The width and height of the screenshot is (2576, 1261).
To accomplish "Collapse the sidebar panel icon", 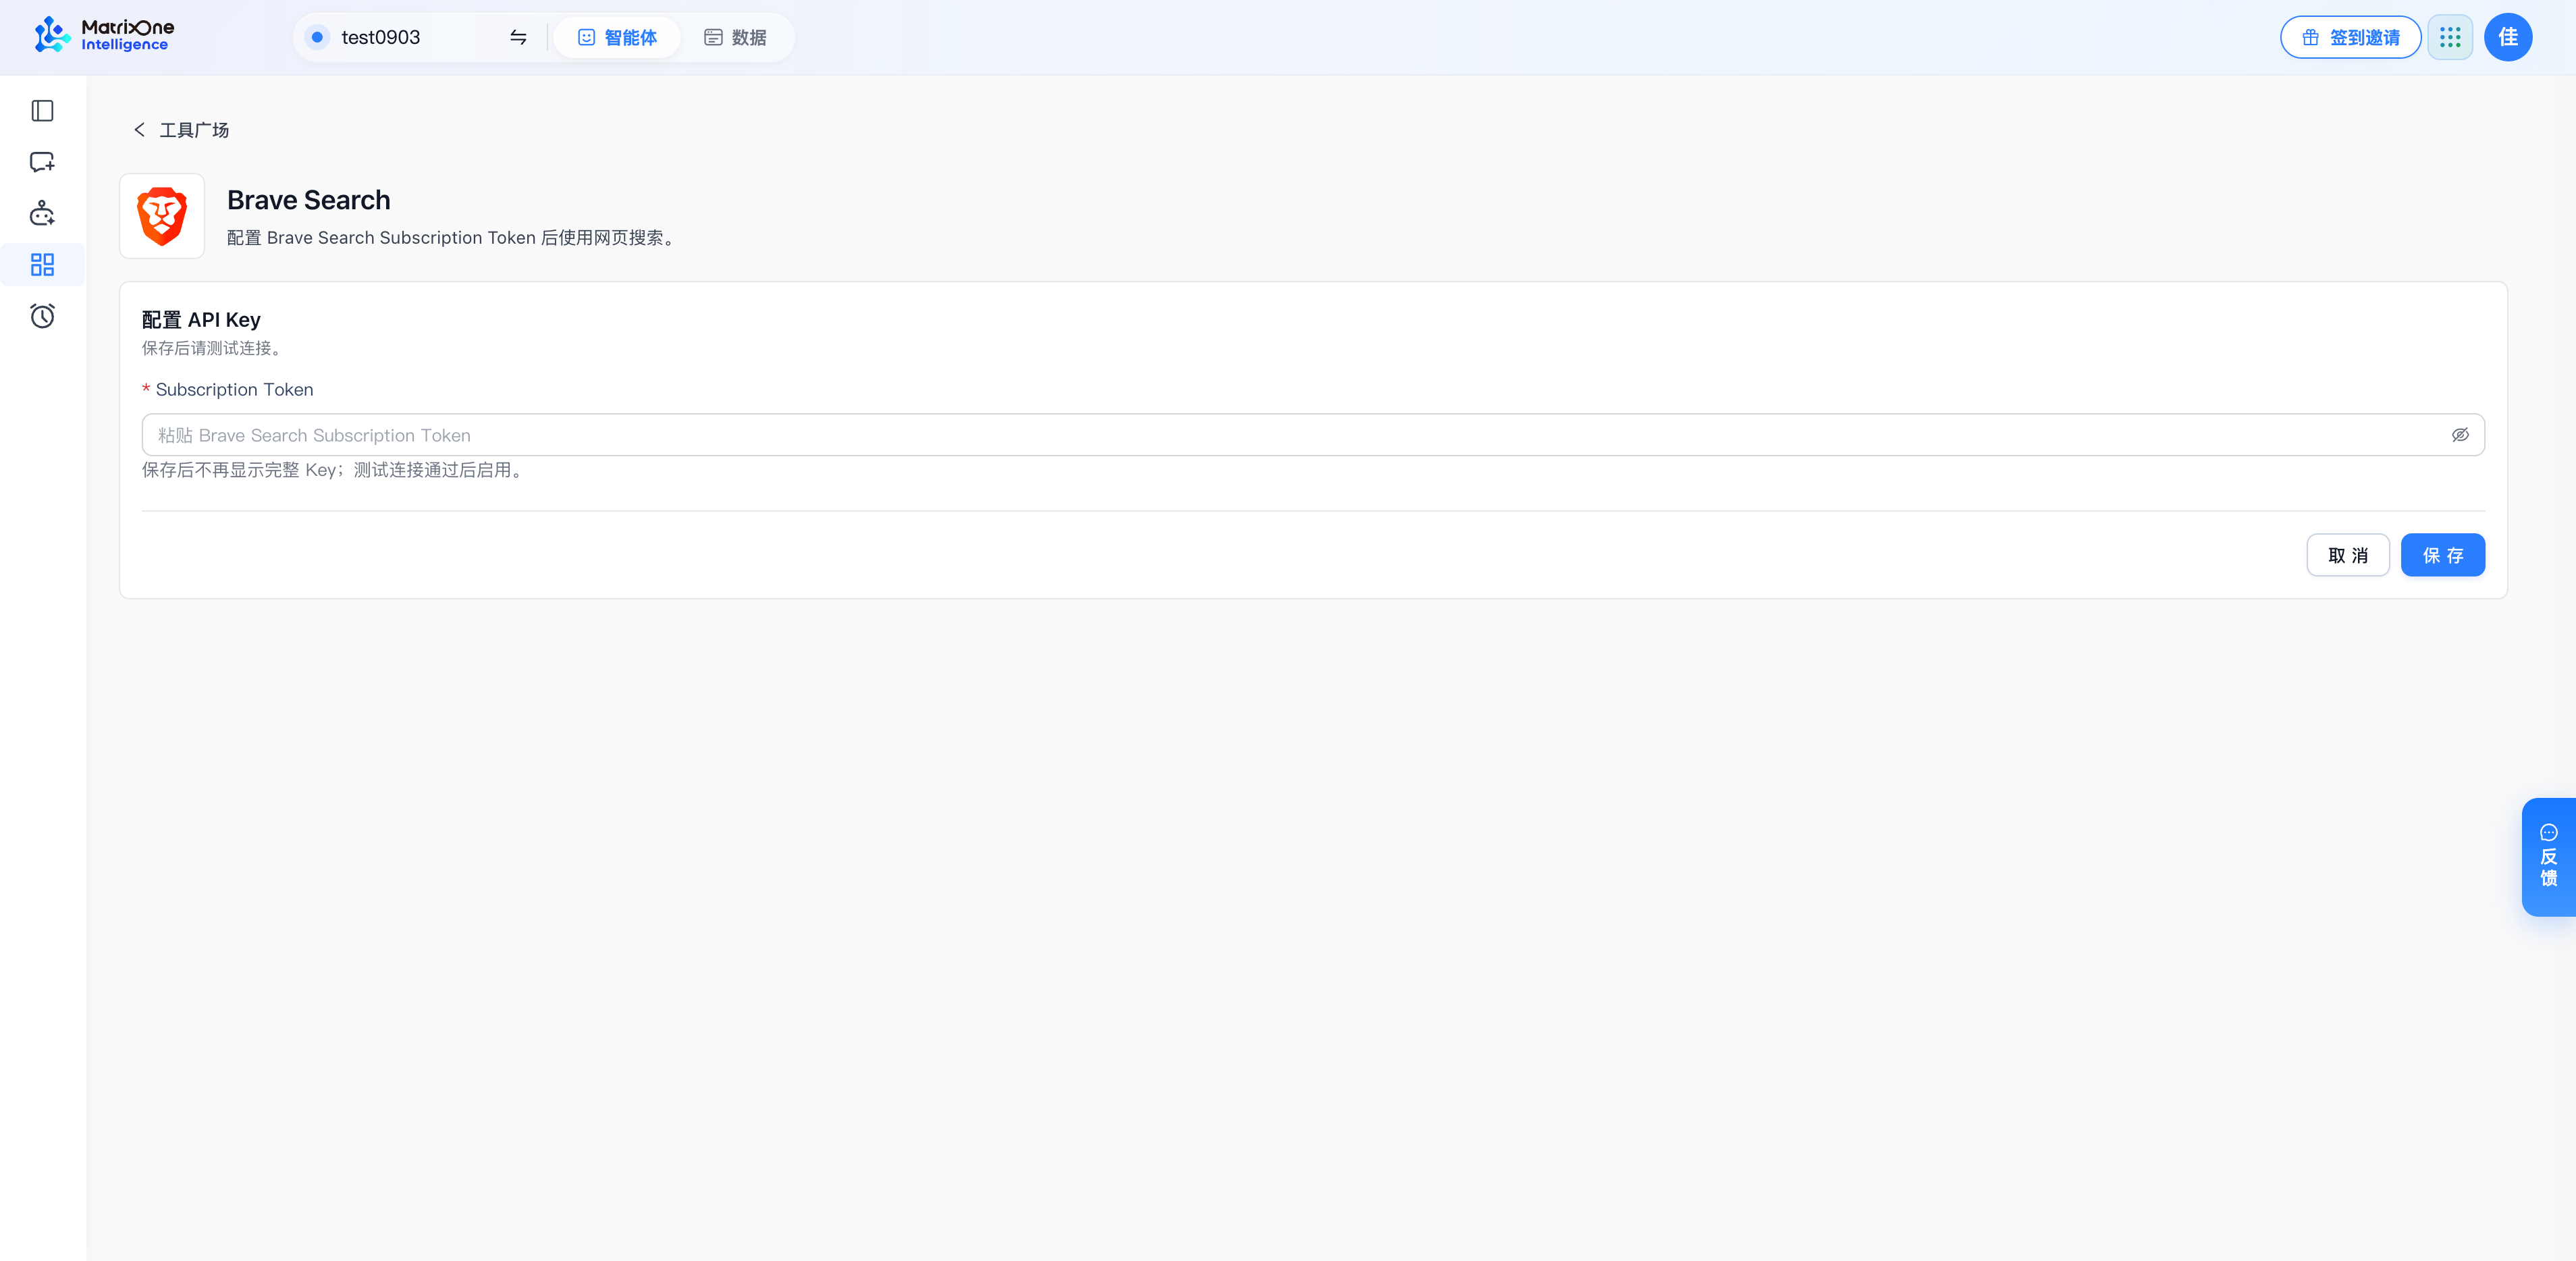I will [42, 111].
